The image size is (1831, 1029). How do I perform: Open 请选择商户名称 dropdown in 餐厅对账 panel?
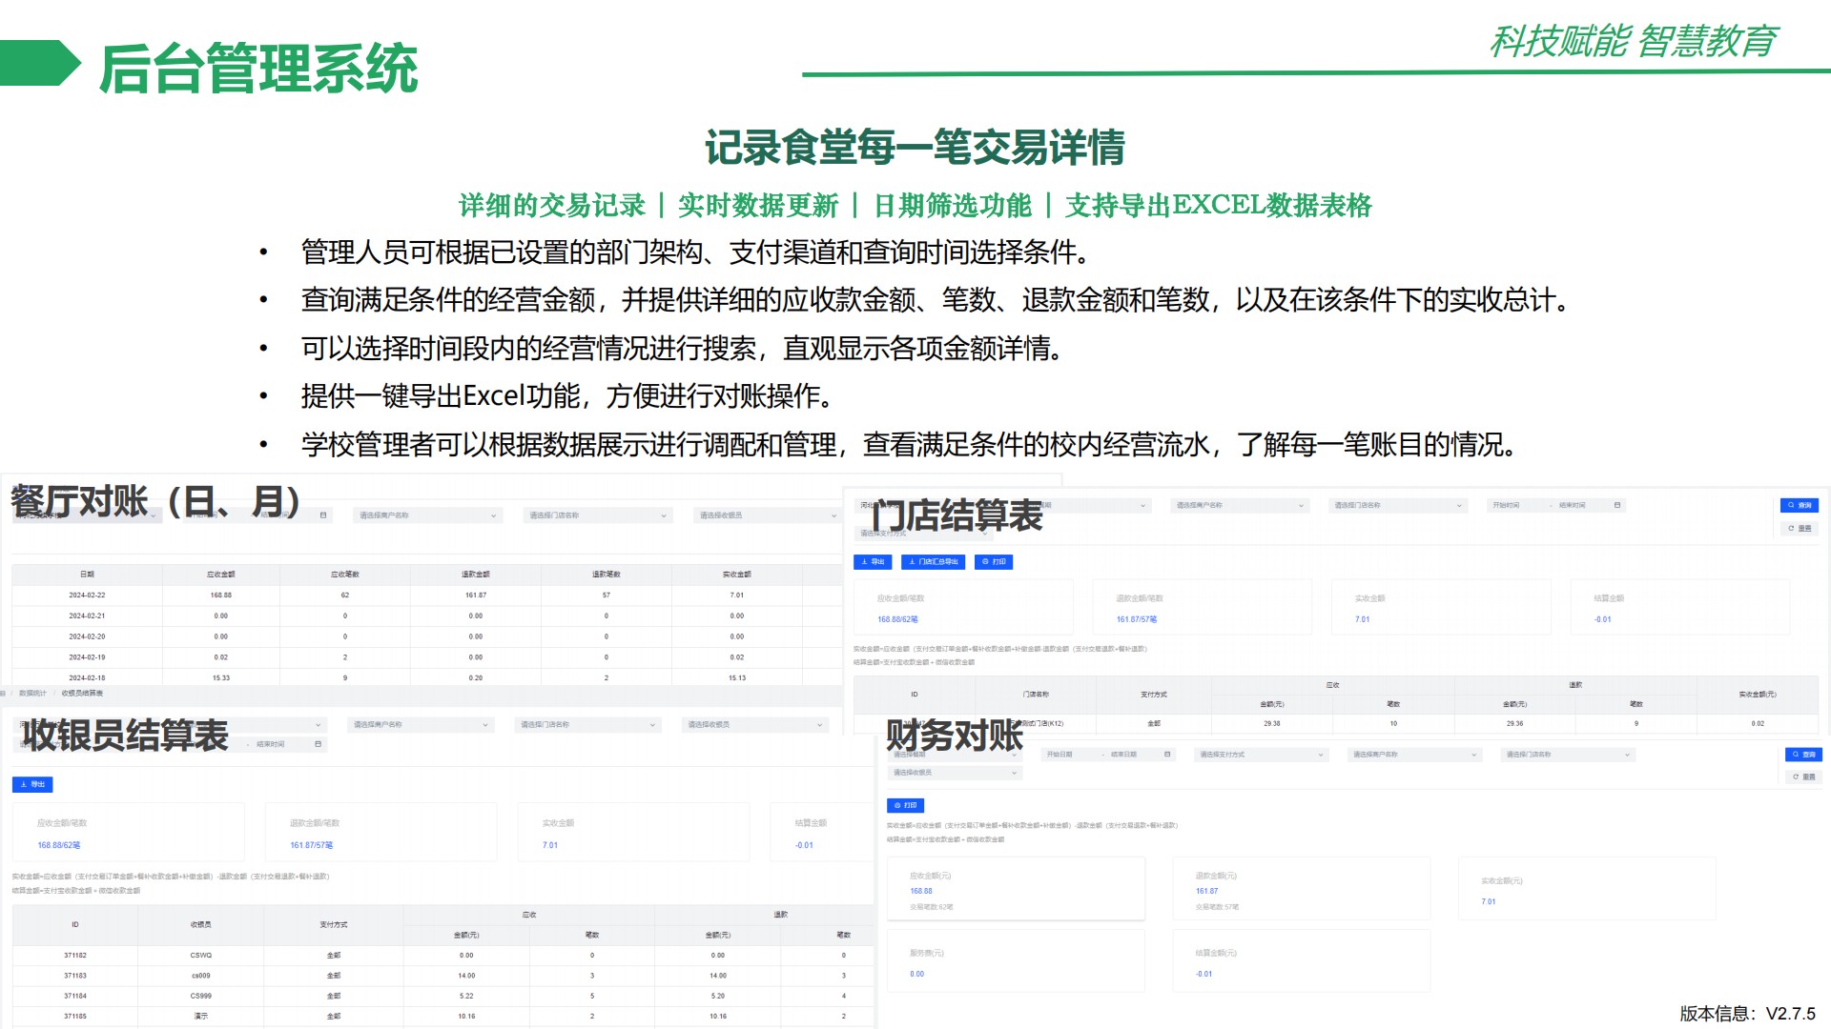(426, 515)
